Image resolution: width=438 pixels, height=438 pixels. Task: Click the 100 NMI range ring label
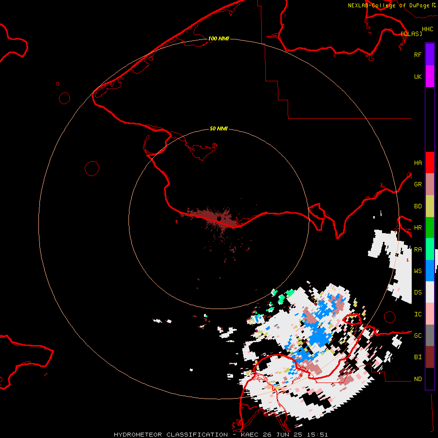coord(219,38)
